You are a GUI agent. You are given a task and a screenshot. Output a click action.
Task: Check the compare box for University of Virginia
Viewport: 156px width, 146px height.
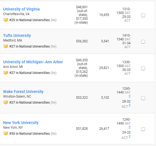pos(143,15)
